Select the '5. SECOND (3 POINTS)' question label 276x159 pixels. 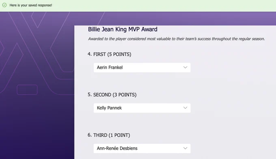click(112, 95)
